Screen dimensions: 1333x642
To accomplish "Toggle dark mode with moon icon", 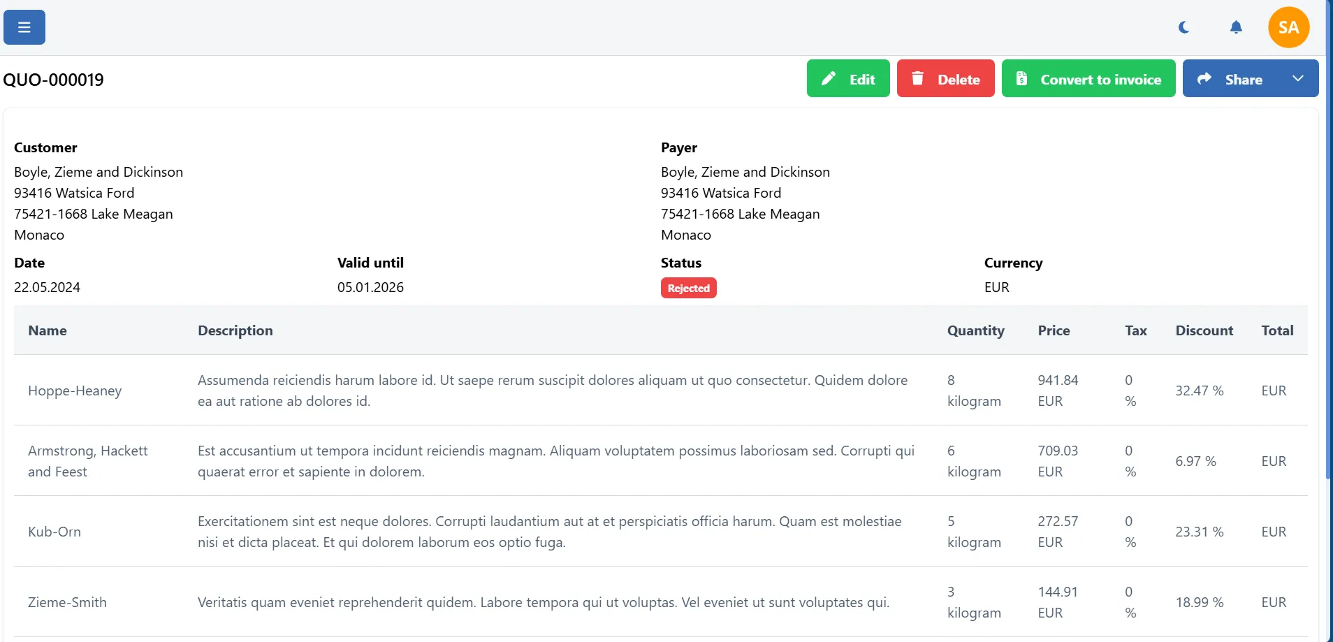I will click(1183, 27).
